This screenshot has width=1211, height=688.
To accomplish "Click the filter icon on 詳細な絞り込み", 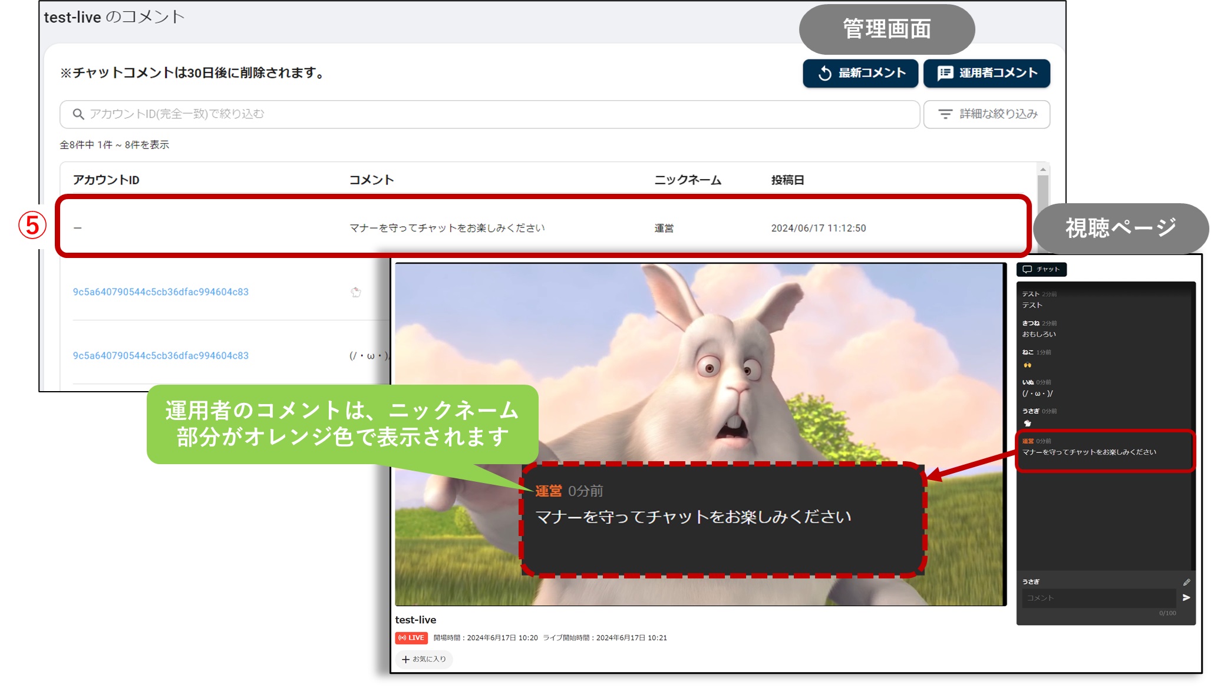I will 946,114.
